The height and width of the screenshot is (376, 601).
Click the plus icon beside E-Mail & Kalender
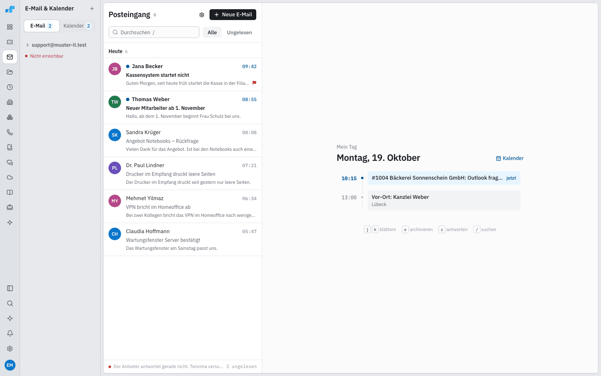(x=92, y=8)
